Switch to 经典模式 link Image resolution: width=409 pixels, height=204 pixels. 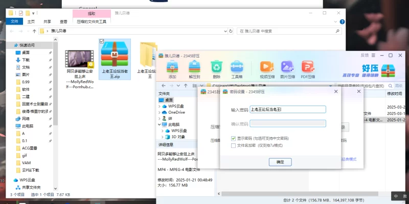click(x=349, y=159)
